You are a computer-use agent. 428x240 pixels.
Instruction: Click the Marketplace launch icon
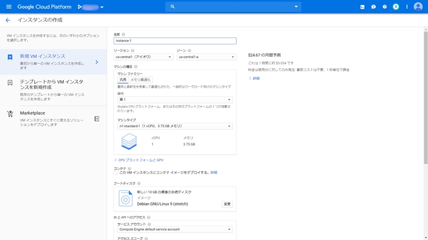pyautogui.click(x=97, y=119)
